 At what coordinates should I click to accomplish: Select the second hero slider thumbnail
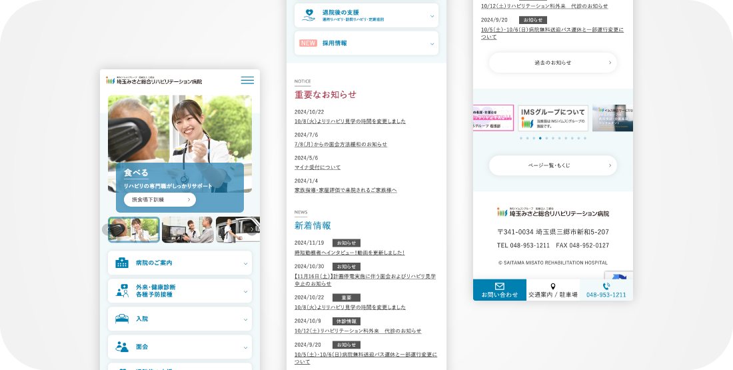187,229
